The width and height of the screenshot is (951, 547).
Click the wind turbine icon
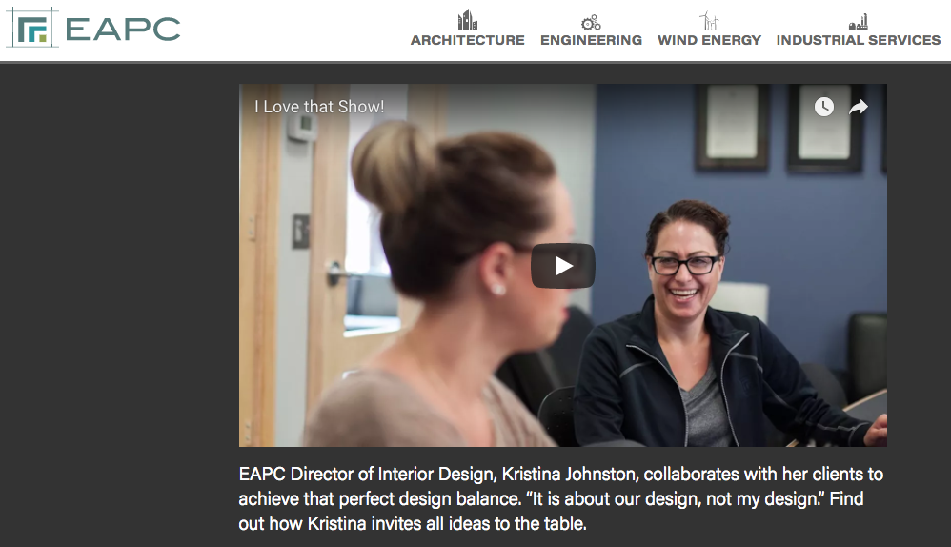(708, 20)
